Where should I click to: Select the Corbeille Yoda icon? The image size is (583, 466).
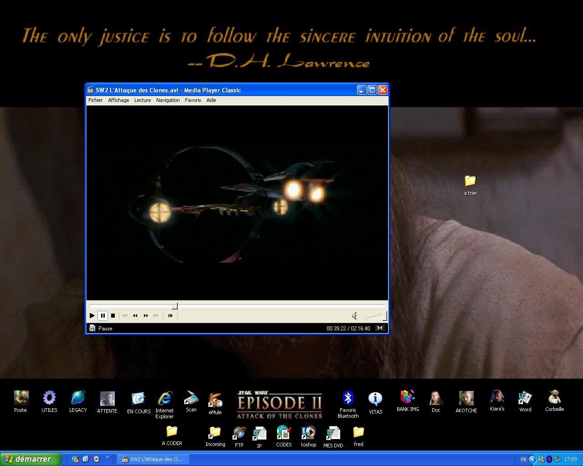pos(554,401)
